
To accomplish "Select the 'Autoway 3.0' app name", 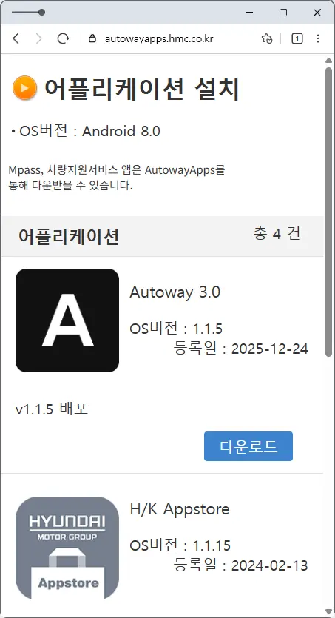I will [175, 292].
